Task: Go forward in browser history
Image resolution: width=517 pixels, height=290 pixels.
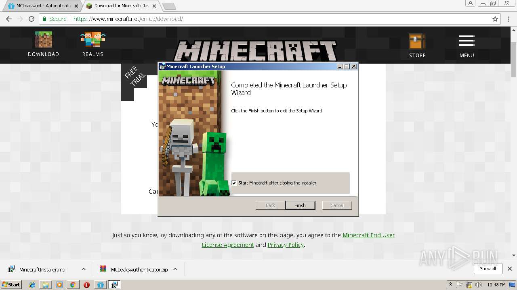Action: (20, 19)
